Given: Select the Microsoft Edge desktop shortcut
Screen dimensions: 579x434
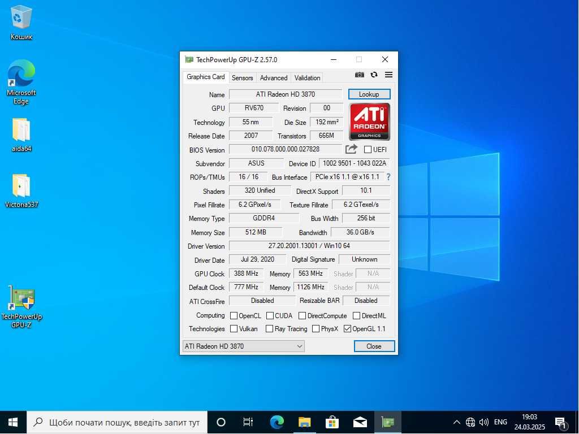Looking at the screenshot, I should click(x=21, y=83).
